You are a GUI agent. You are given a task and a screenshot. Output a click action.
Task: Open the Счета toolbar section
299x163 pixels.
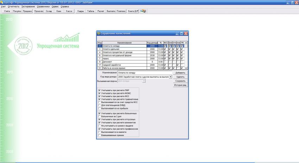[x=7, y=11]
